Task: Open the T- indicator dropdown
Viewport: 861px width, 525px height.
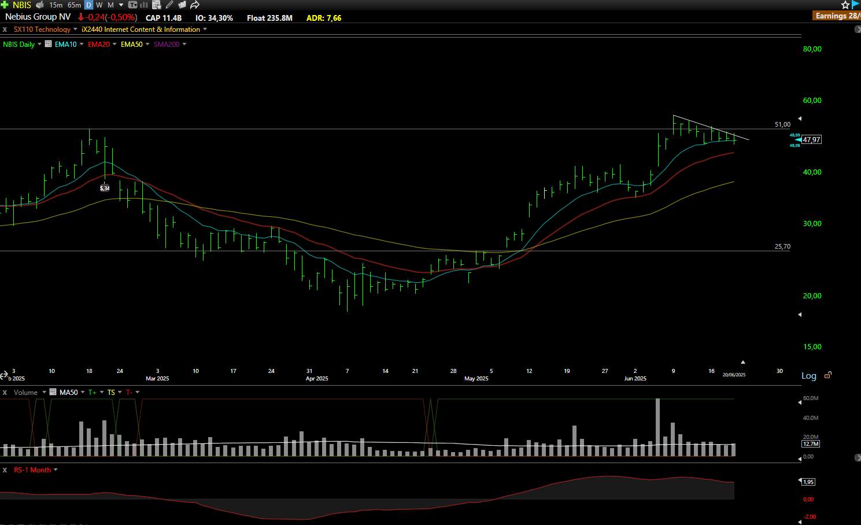Action: click(x=137, y=392)
